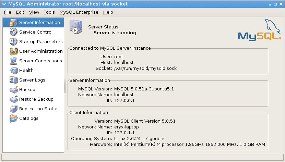Open the Health section
This screenshot has width=285, height=162.
pyautogui.click(x=33, y=71)
